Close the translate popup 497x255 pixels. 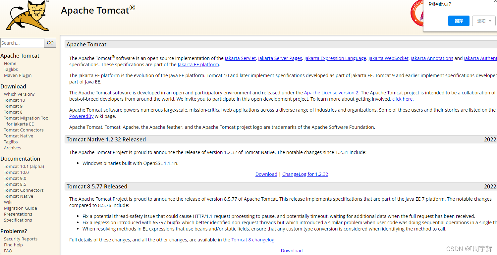tap(495, 1)
